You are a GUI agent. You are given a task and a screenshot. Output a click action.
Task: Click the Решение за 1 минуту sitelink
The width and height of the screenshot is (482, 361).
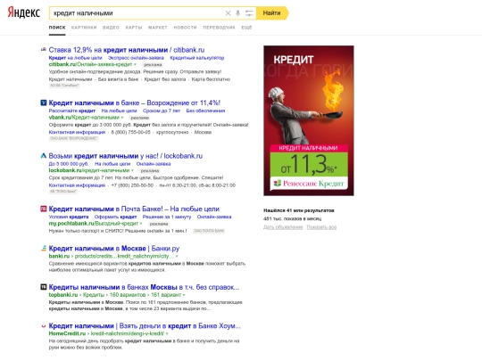click(167, 217)
